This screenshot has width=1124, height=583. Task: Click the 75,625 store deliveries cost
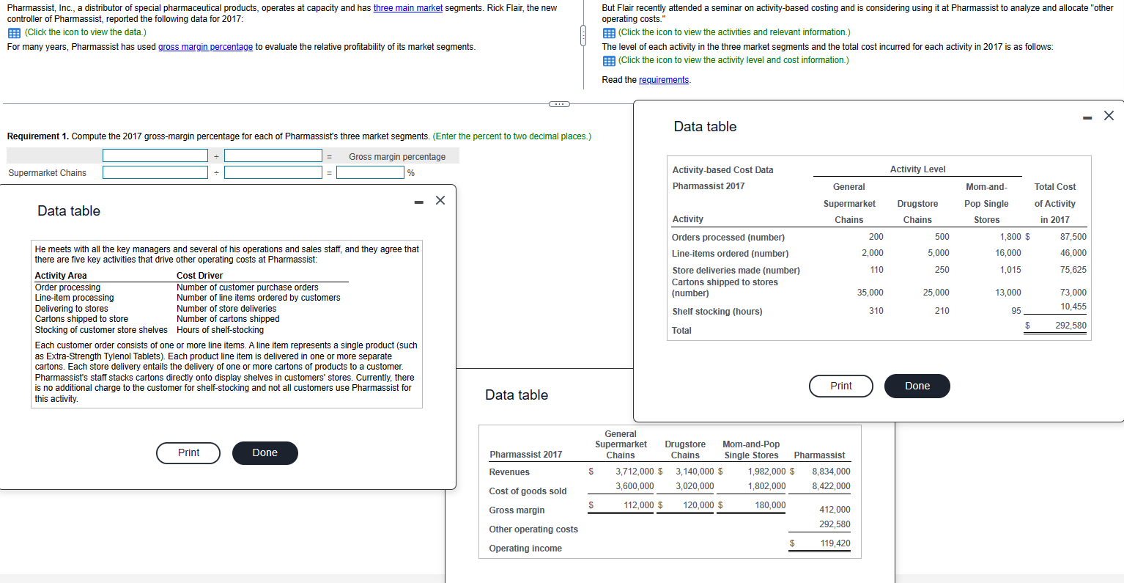click(1073, 270)
